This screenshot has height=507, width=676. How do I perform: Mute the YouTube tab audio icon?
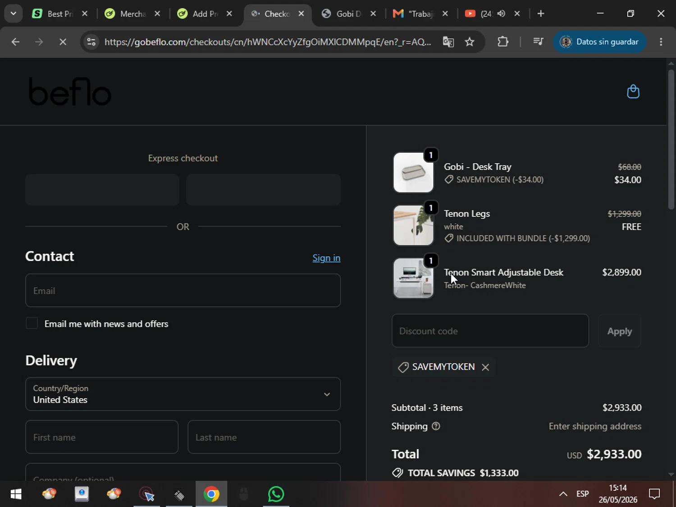click(x=501, y=14)
